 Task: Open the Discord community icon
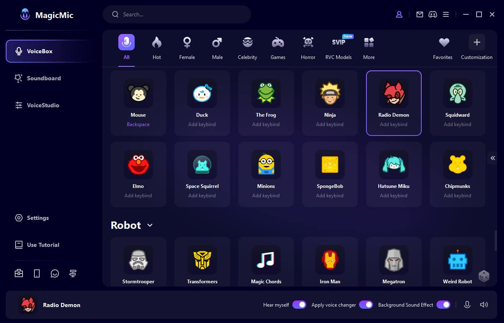pos(433,14)
